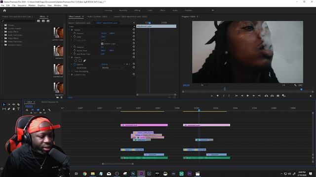Toggle Motion effect fx switch
The width and height of the screenshot is (316, 177).
point(72,29)
